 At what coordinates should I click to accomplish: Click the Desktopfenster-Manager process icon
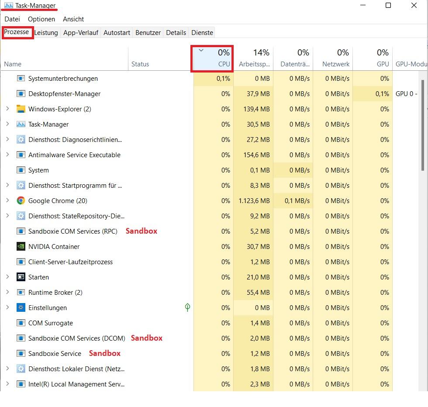pos(21,94)
